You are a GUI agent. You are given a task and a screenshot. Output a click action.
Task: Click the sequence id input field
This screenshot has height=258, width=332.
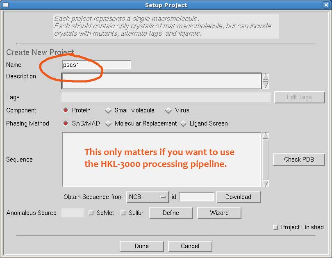(196, 197)
